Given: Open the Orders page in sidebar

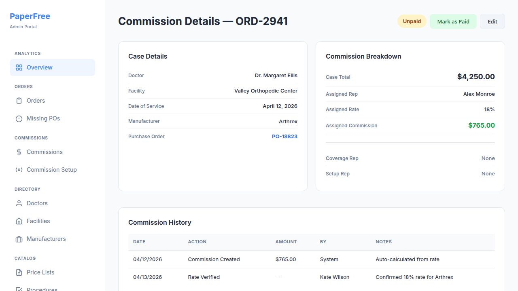Looking at the screenshot, I should pos(36,101).
